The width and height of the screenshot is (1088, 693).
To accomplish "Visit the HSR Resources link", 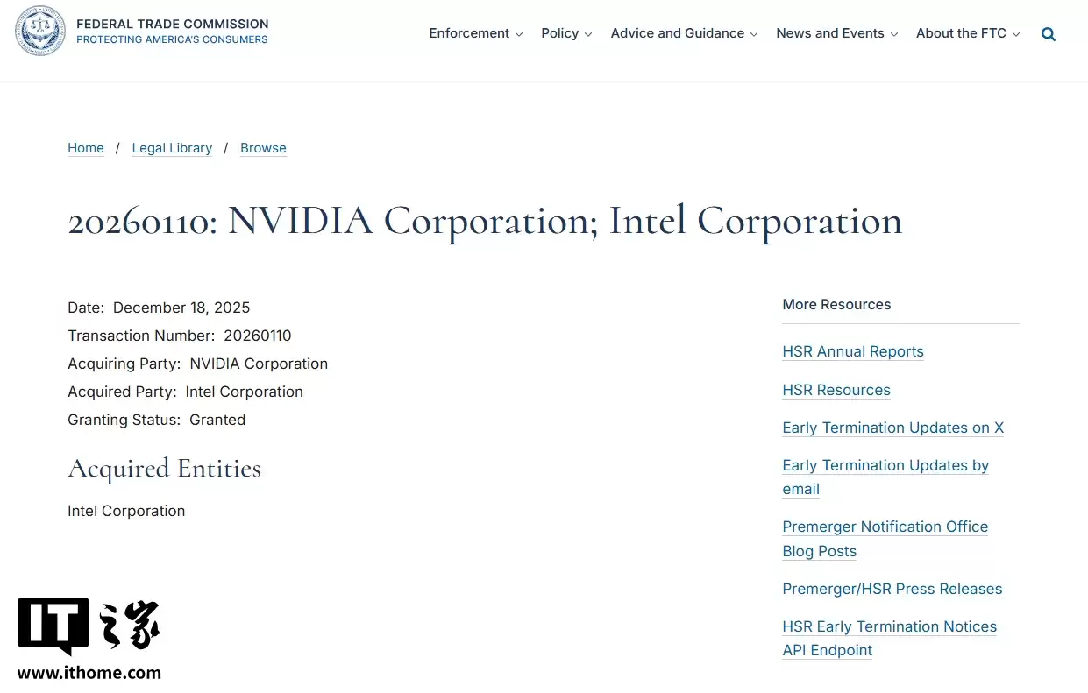I will 836,390.
